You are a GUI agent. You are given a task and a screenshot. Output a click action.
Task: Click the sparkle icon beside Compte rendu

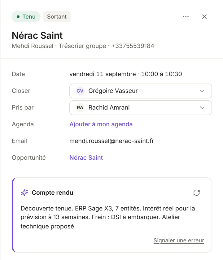click(24, 193)
